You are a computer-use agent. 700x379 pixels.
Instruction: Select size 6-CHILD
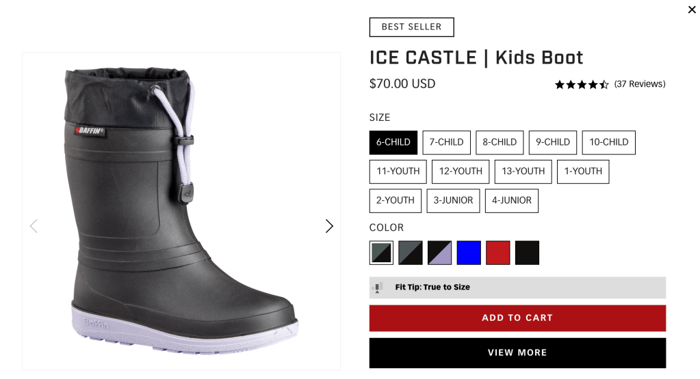pos(393,143)
